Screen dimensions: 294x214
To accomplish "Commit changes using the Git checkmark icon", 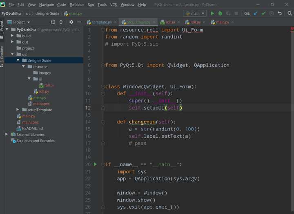I will click(263, 13).
